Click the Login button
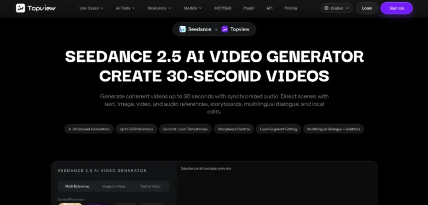 pyautogui.click(x=367, y=8)
